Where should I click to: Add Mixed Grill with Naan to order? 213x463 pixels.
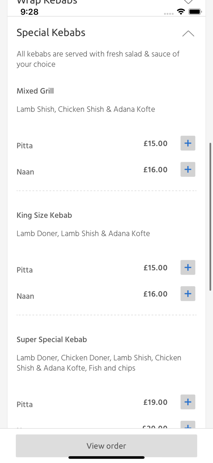(188, 169)
